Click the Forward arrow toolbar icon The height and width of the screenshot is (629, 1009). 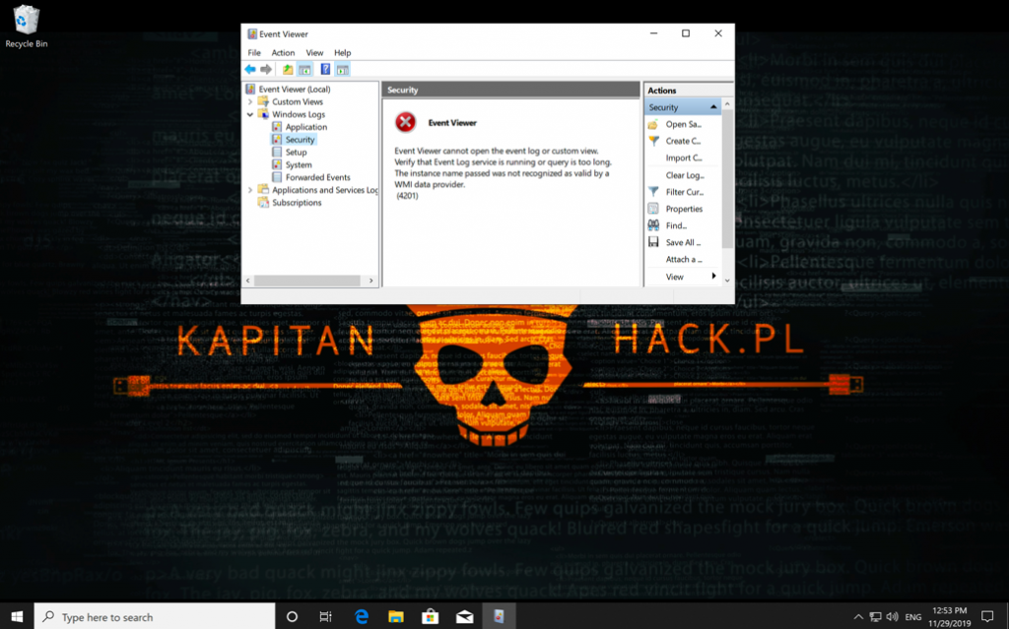(x=266, y=70)
